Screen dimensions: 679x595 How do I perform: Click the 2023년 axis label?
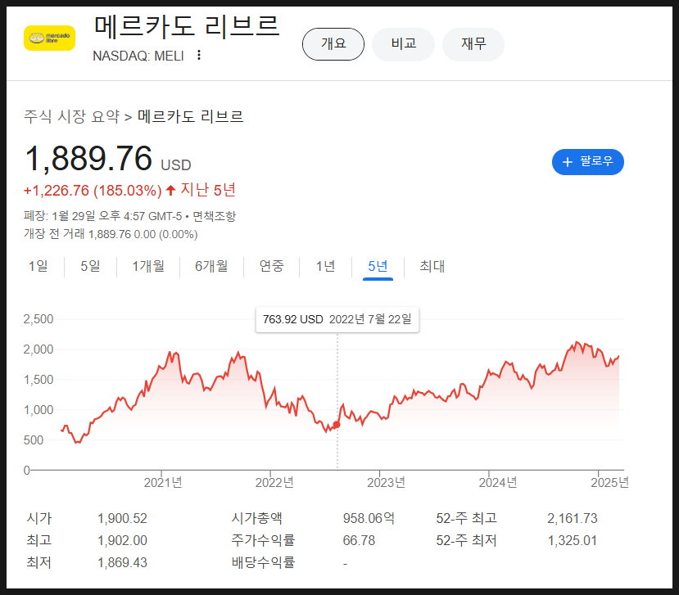pyautogui.click(x=387, y=482)
